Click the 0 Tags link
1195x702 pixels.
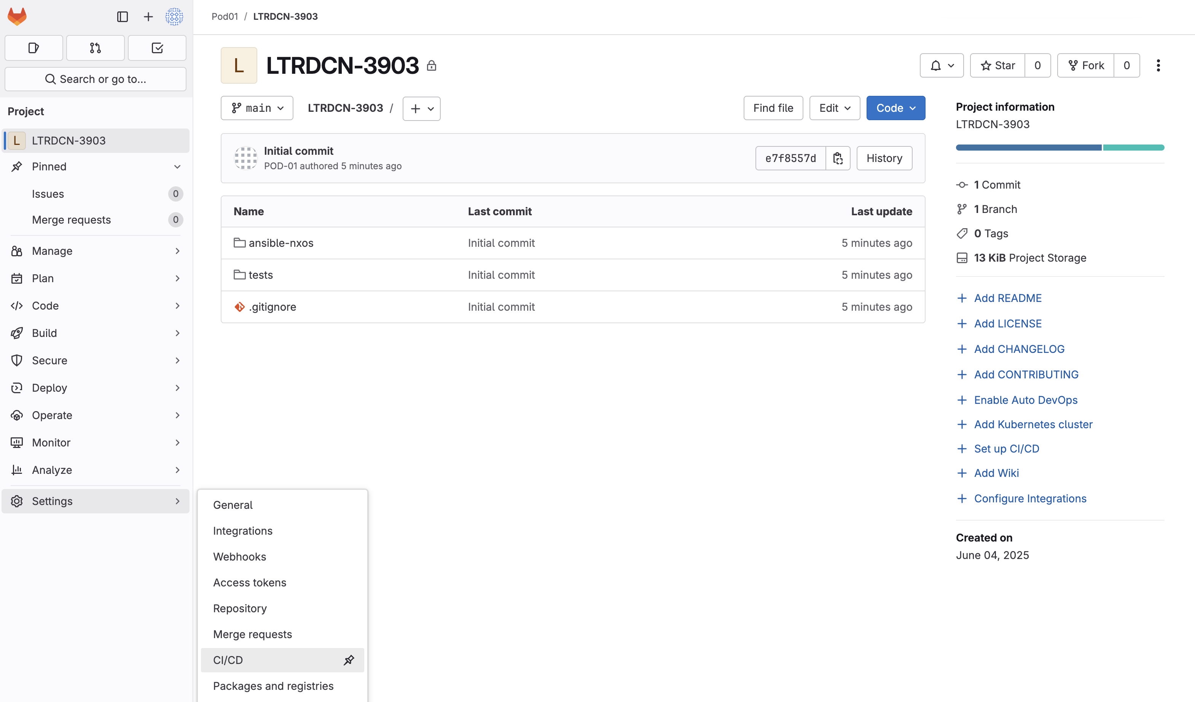click(991, 233)
